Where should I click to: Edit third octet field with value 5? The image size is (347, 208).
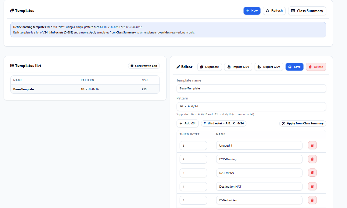[193, 200]
